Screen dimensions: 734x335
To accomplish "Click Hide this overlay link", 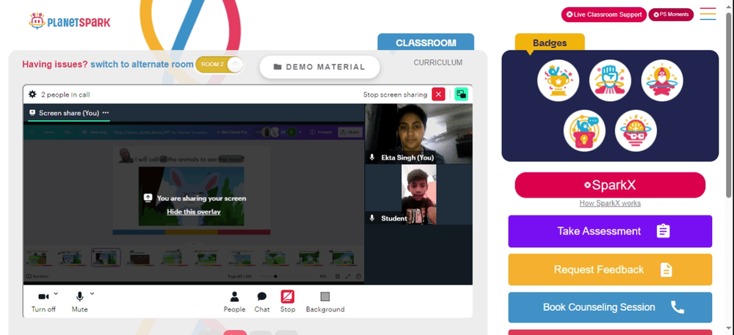I will pyautogui.click(x=193, y=212).
